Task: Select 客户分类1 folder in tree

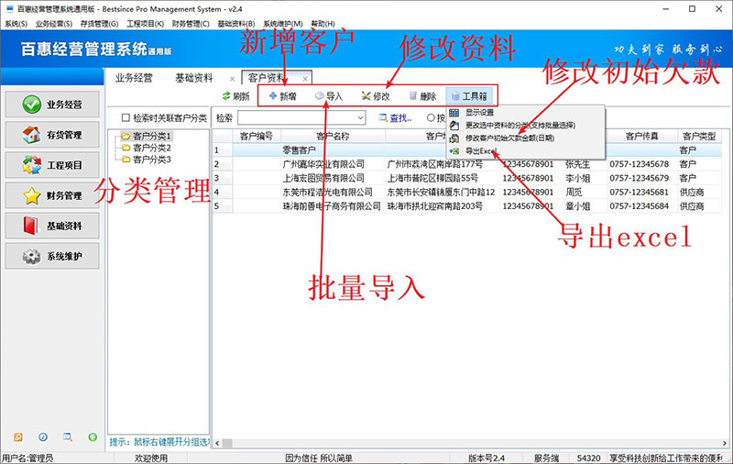Action: pyautogui.click(x=152, y=136)
